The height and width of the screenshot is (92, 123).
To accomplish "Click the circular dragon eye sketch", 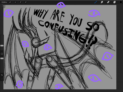I will point(35,42).
